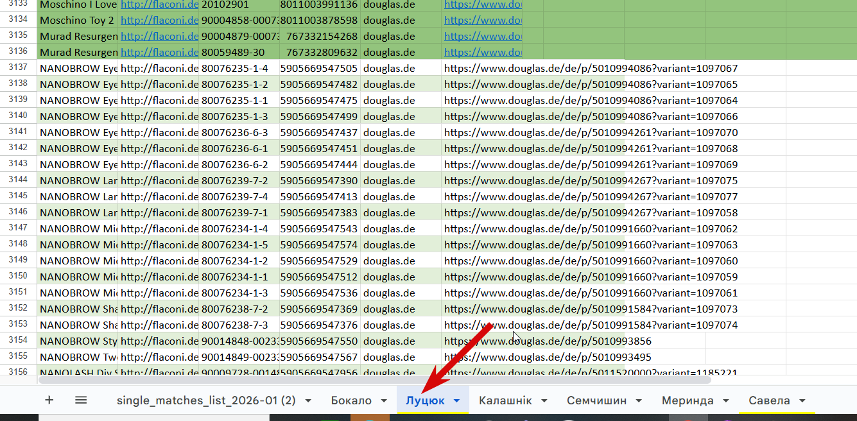This screenshot has height=421, width=857.
Task: Add a new sheet with the plus icon
Action: (49, 400)
